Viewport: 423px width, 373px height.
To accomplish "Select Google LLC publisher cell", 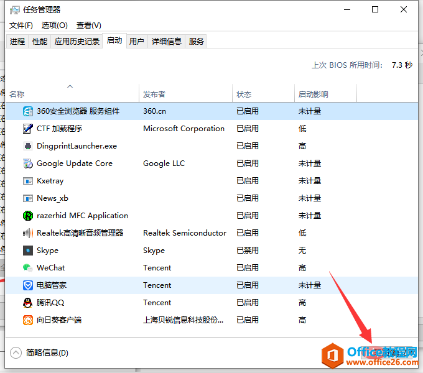I will point(164,163).
